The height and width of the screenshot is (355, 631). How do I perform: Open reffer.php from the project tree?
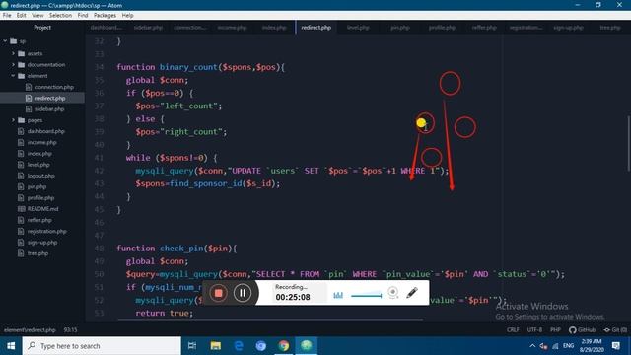[x=39, y=220]
